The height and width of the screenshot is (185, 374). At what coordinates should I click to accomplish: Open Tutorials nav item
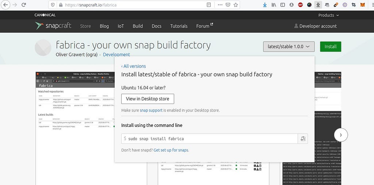coord(179,26)
